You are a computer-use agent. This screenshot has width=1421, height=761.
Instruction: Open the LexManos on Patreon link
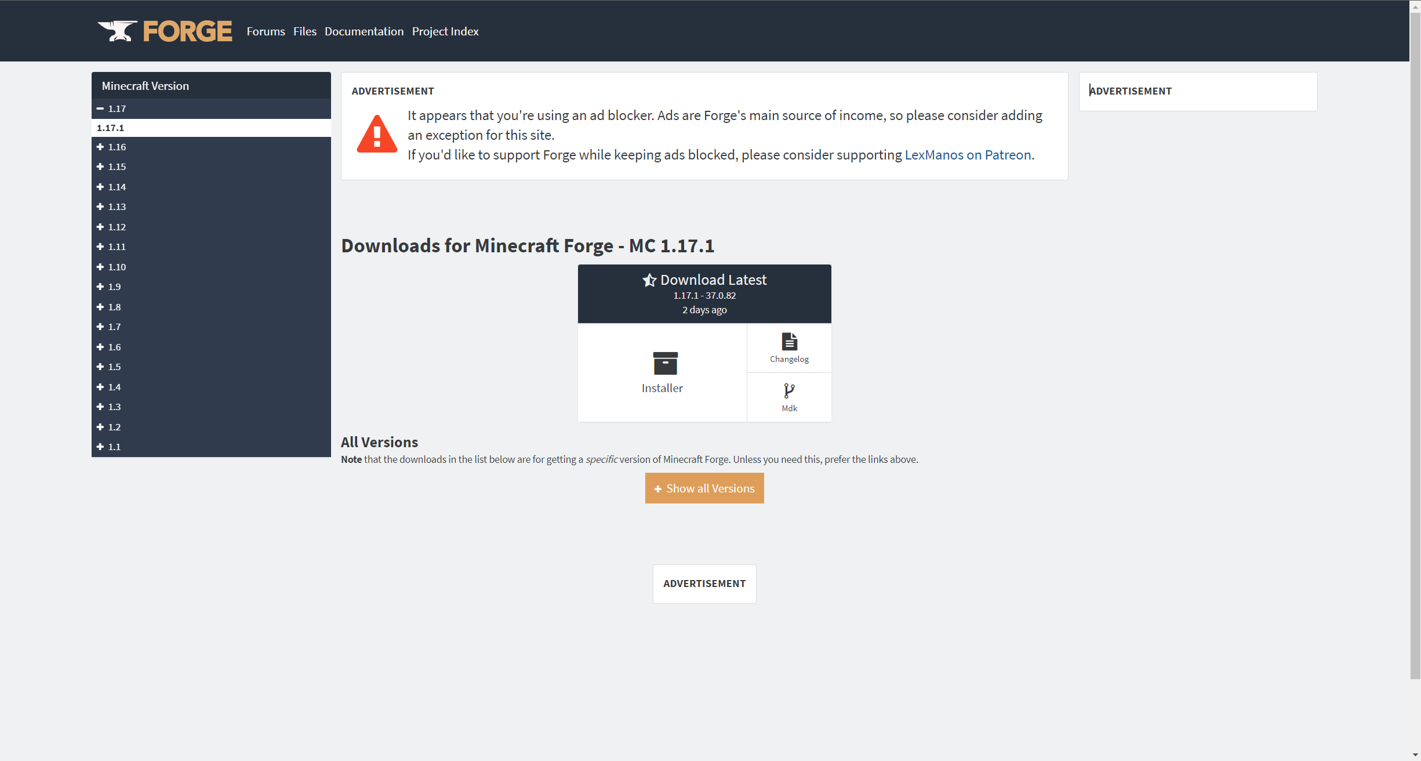pyautogui.click(x=968, y=155)
